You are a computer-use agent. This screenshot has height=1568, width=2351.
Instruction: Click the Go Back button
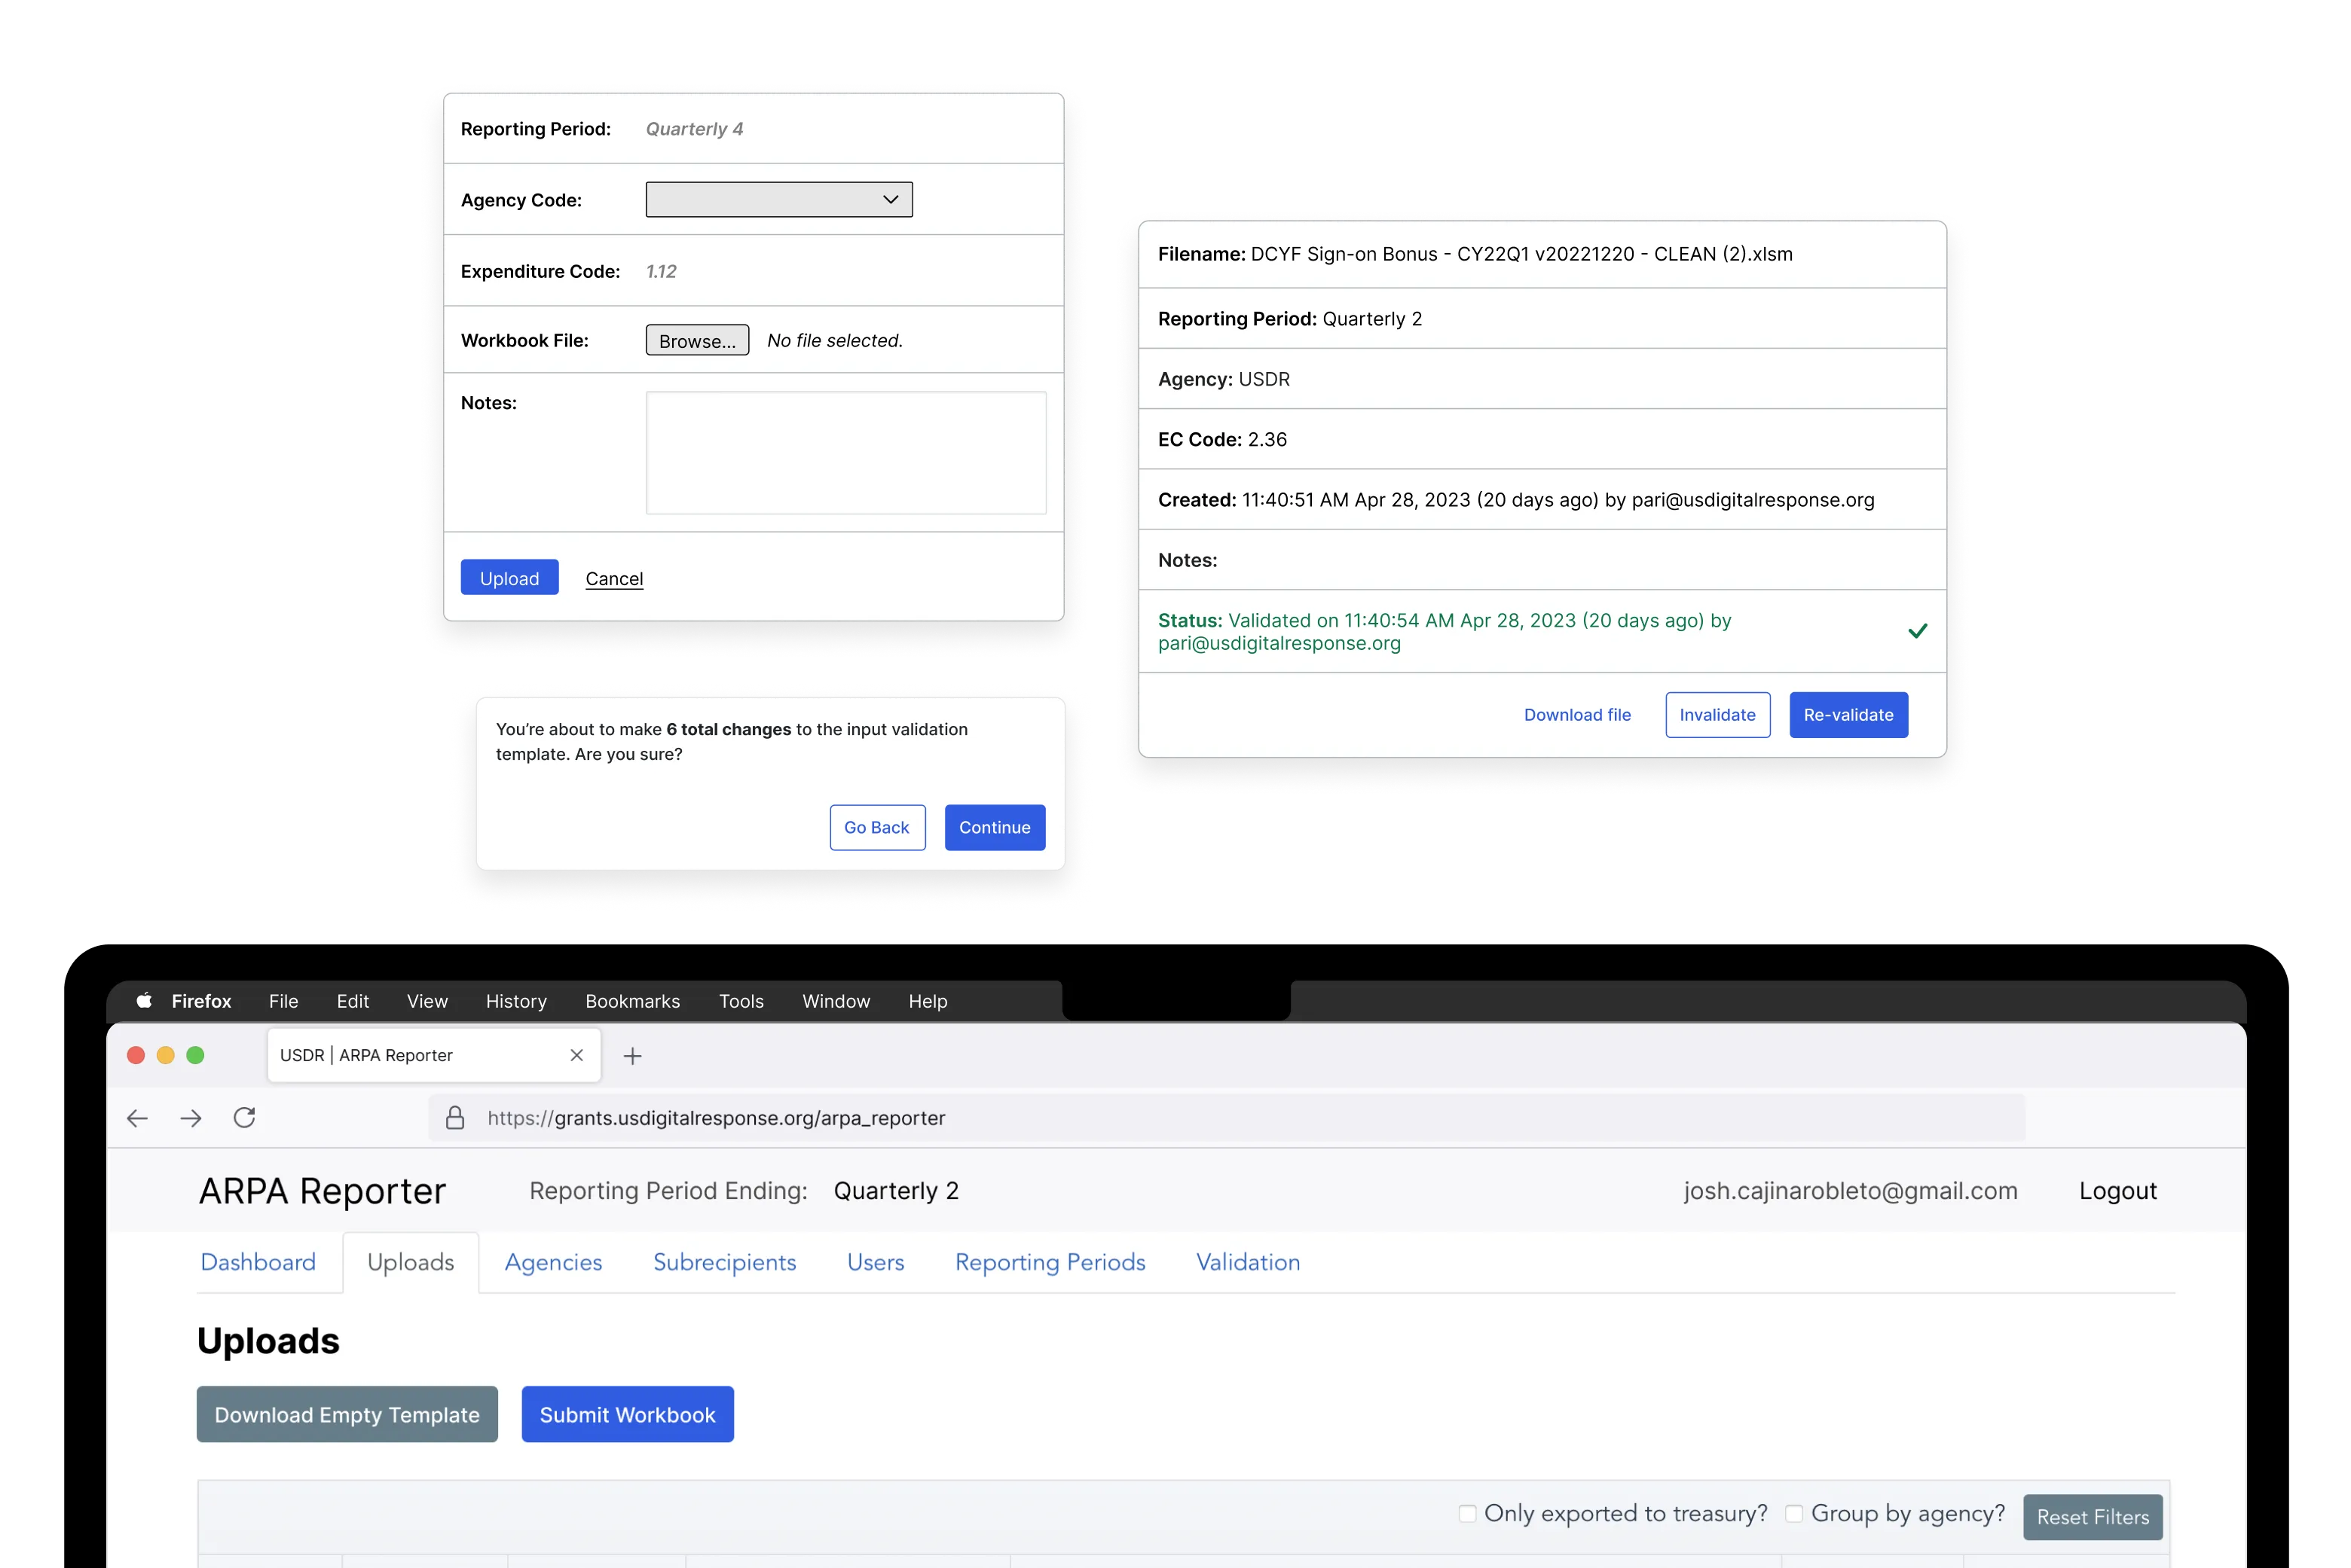point(877,827)
